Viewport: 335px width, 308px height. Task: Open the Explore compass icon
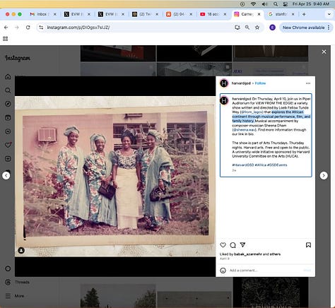click(8, 104)
